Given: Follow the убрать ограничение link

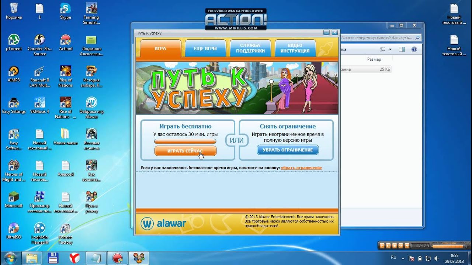Looking at the screenshot, I should point(301,168).
